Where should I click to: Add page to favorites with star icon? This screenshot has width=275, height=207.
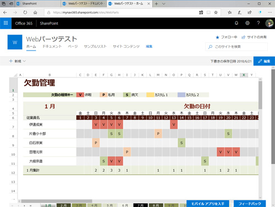[x=216, y=13]
